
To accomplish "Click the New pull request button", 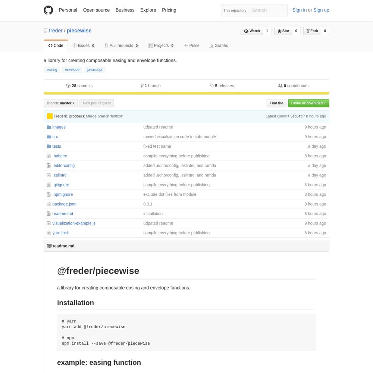I will [97, 103].
